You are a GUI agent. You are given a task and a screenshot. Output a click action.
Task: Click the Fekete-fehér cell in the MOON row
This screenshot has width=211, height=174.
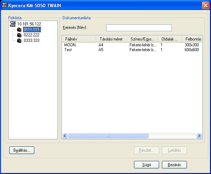click(x=143, y=45)
